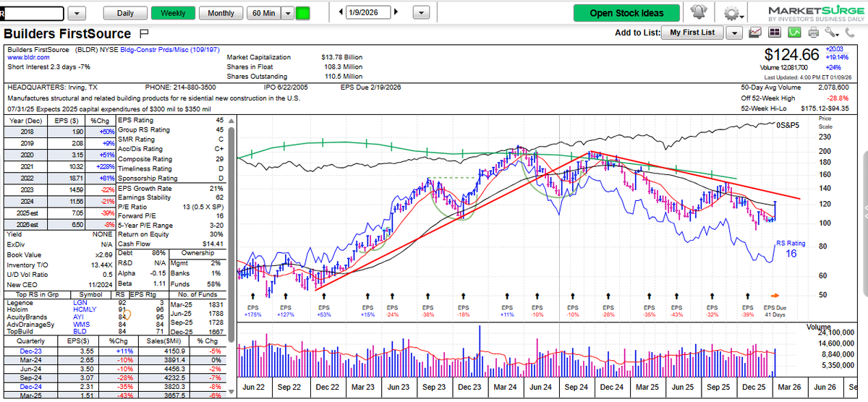Click the 50-Day Avg Volume value
Screen dimensions: 868x402
point(833,86)
